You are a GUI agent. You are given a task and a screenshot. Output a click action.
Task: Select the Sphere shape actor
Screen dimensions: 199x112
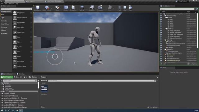pos(22,42)
